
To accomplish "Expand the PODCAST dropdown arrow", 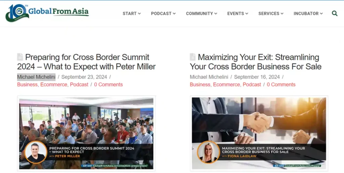I will (x=174, y=13).
